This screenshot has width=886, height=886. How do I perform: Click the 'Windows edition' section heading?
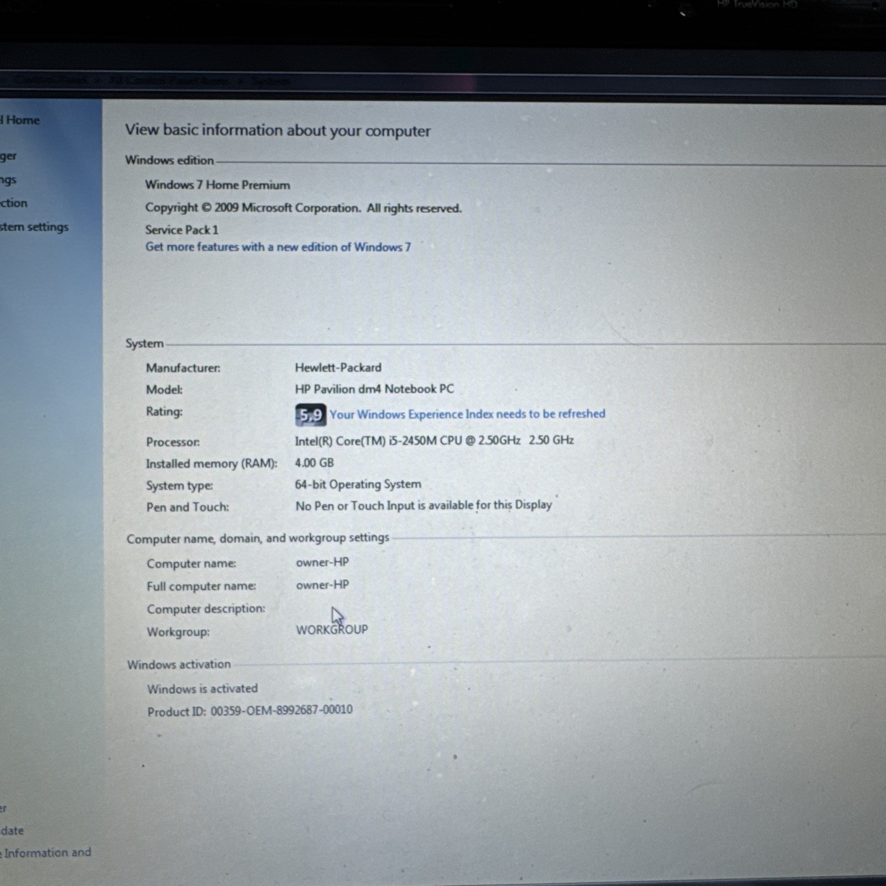pyautogui.click(x=169, y=161)
